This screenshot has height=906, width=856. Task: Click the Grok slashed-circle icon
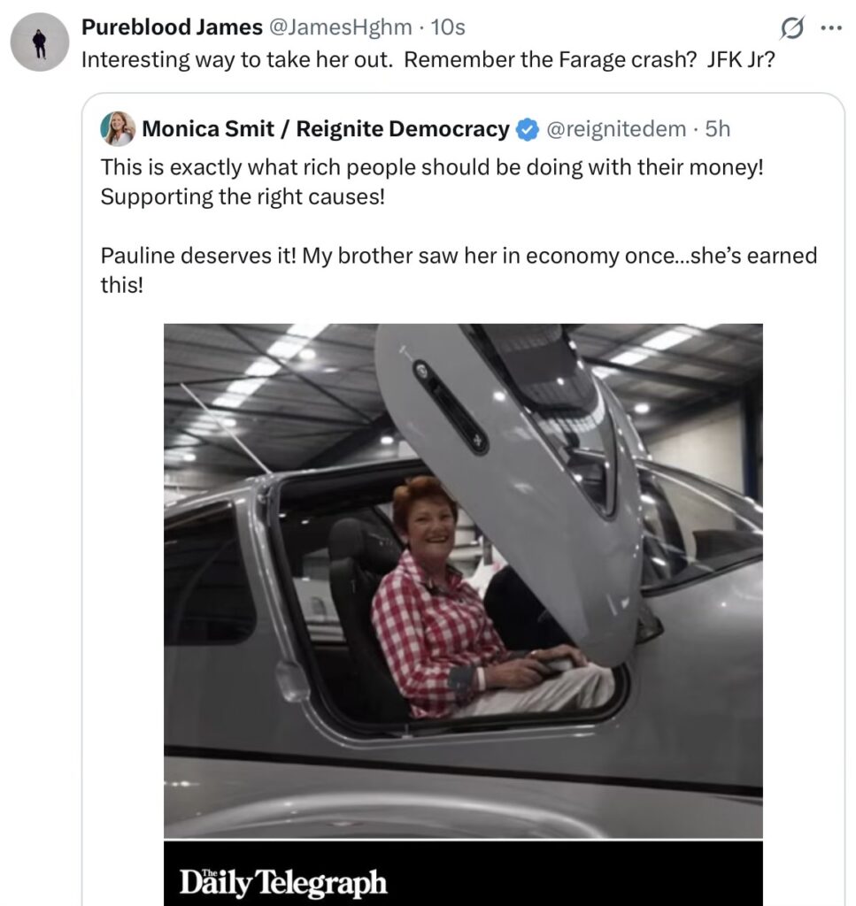[790, 28]
